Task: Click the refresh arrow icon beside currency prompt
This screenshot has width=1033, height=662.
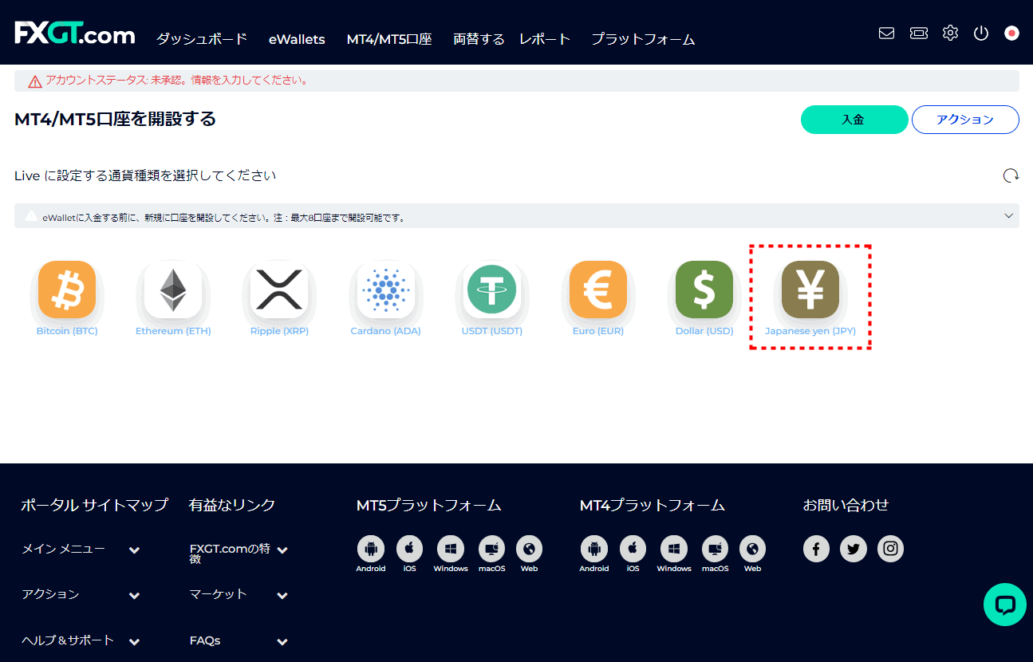Action: pyautogui.click(x=1011, y=175)
